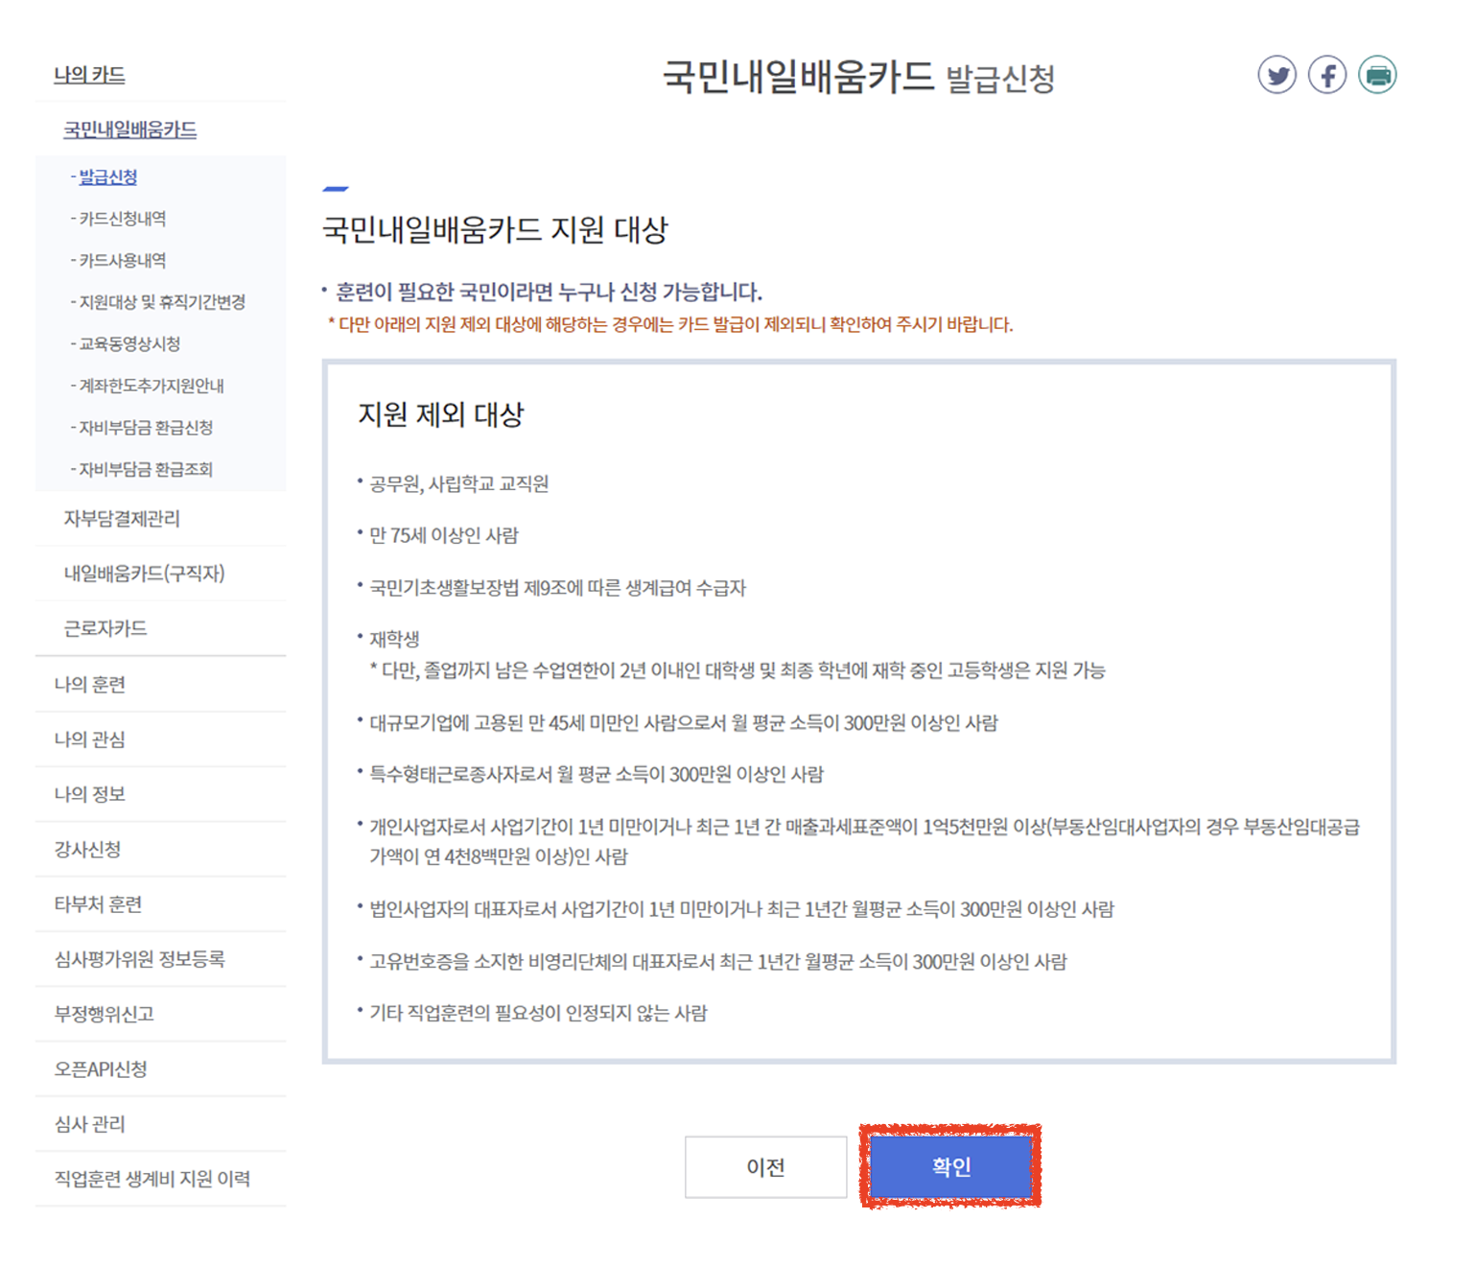Click bullet about 특수형태근로종사자 월 평균 소득
Viewport: 1475px width, 1266px height.
pos(597,774)
